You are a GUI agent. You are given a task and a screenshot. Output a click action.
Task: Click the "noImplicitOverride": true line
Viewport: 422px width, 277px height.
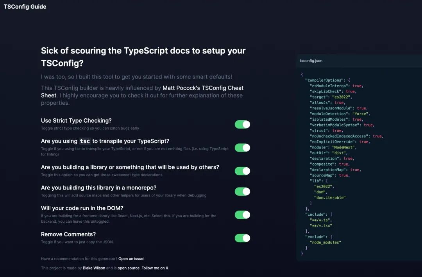(x=340, y=141)
